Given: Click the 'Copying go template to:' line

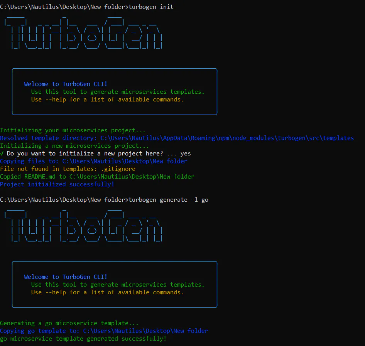Looking at the screenshot, I should [104, 331].
